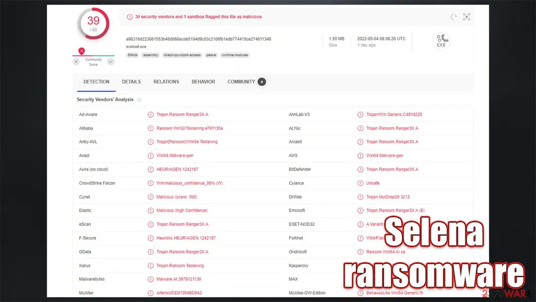
Task: Vote positive with community check button
Action: (x=111, y=62)
